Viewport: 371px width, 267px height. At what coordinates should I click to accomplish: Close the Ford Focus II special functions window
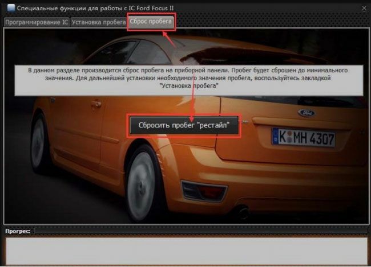coord(364,9)
